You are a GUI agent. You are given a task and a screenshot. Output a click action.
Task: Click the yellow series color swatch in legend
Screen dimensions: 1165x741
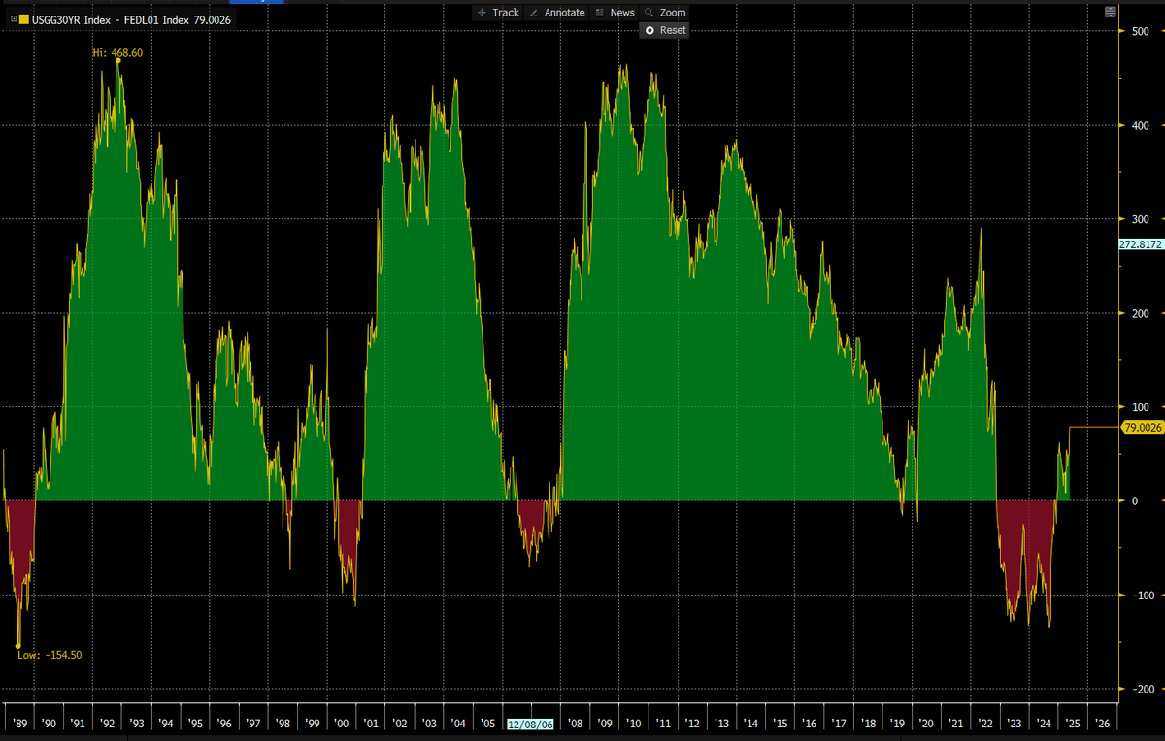coord(26,18)
